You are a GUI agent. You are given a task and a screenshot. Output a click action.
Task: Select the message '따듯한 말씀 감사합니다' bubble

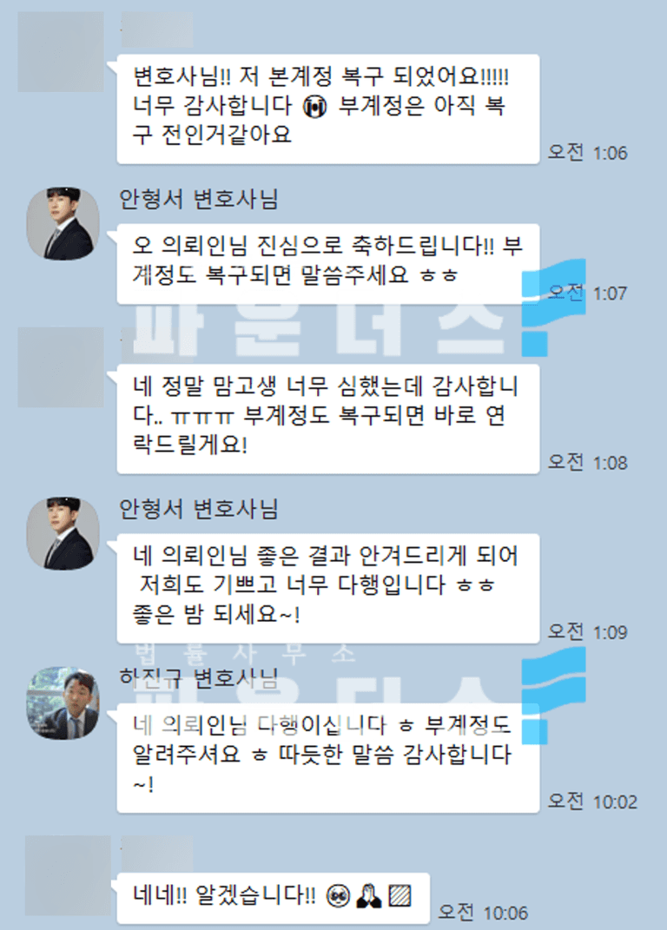click(x=328, y=758)
